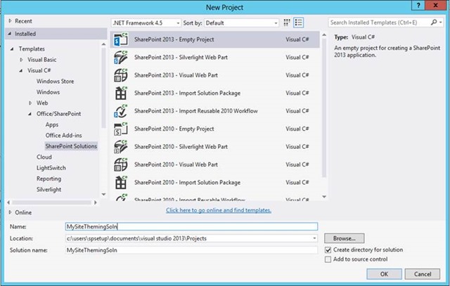Toggle Create directory for solution checkbox
Viewport: 450px width, 286px height.
tap(328, 250)
